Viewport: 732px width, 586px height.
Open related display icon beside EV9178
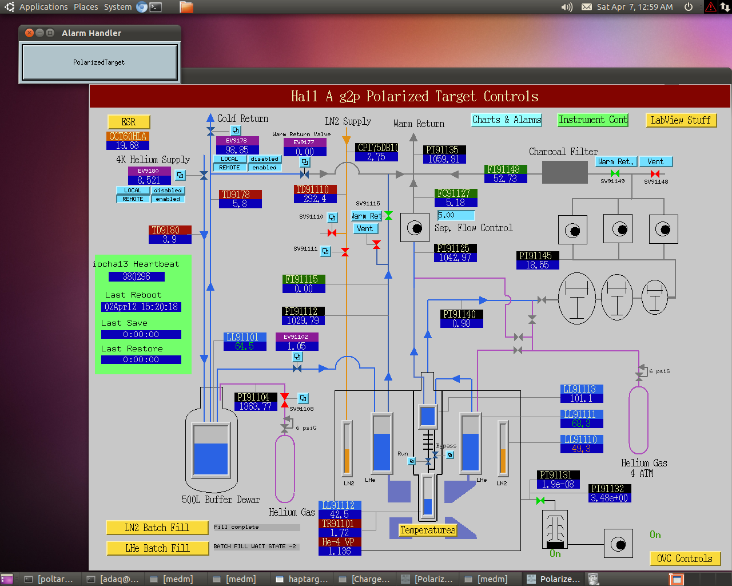[x=236, y=130]
